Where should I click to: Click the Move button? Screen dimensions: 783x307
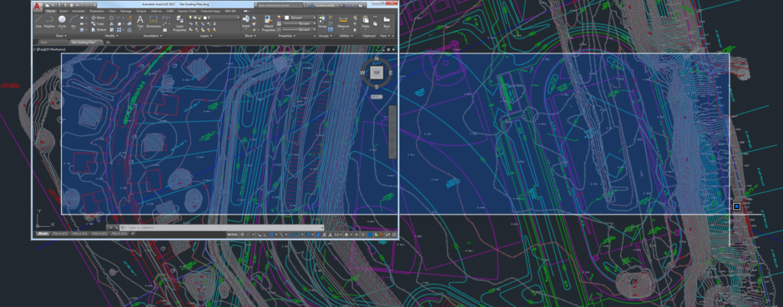pyautogui.click(x=99, y=18)
